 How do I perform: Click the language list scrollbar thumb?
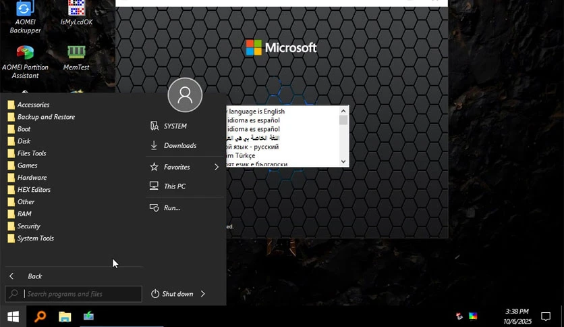[343, 120]
